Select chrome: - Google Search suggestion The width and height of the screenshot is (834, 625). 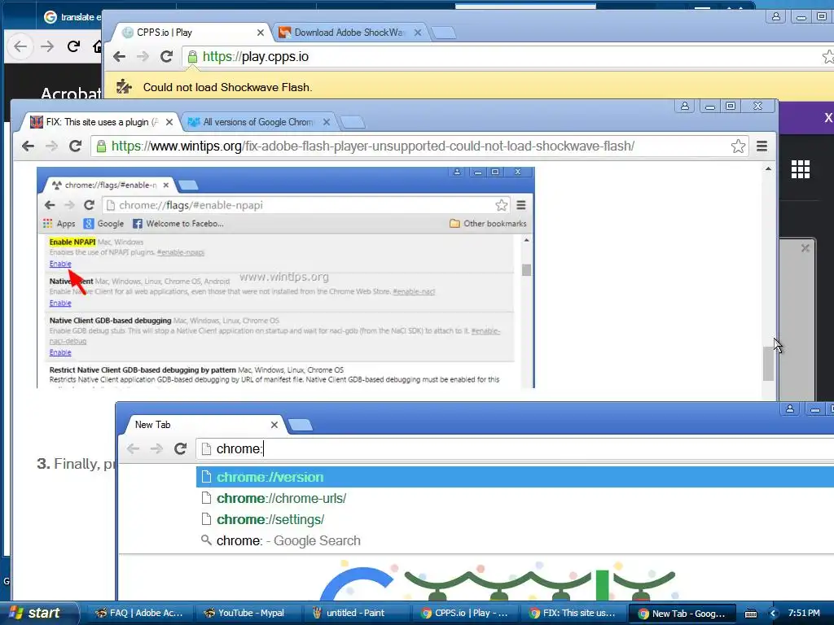click(515, 541)
